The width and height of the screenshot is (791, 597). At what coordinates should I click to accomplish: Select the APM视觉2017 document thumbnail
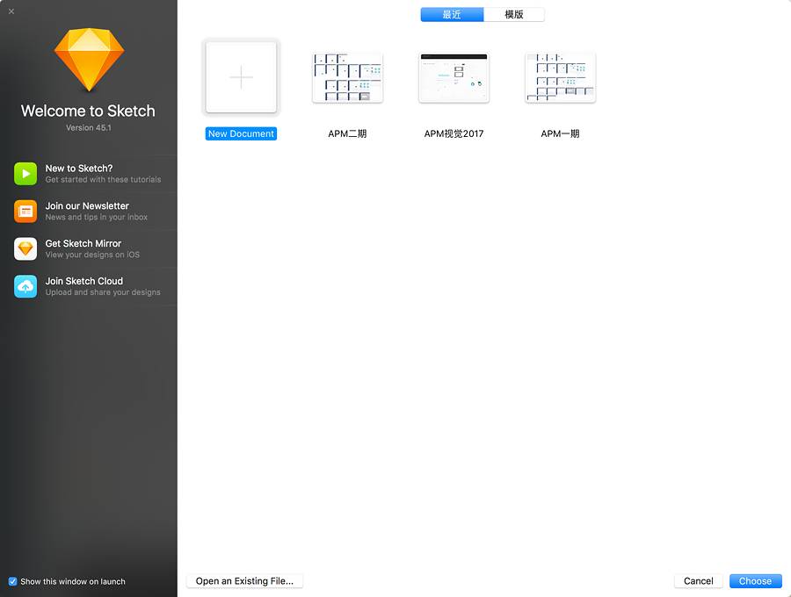454,77
